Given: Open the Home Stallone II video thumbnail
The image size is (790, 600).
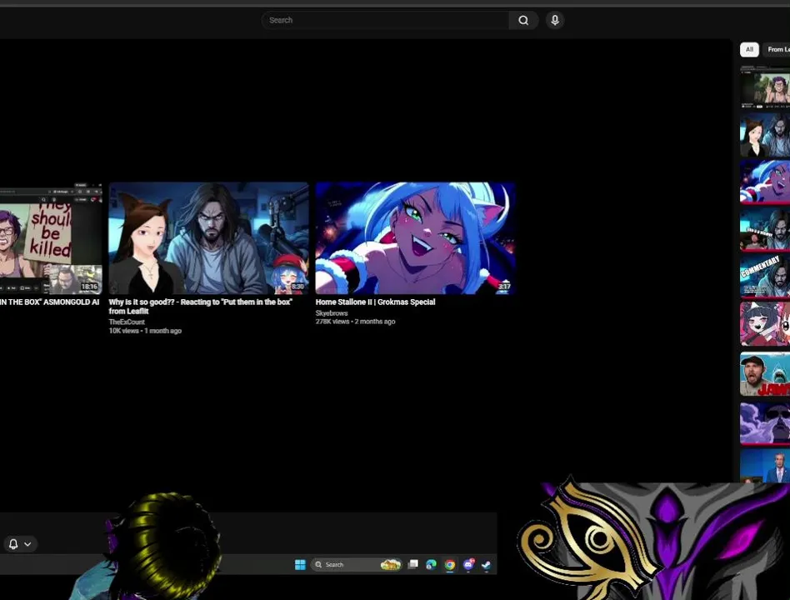Looking at the screenshot, I should 415,237.
